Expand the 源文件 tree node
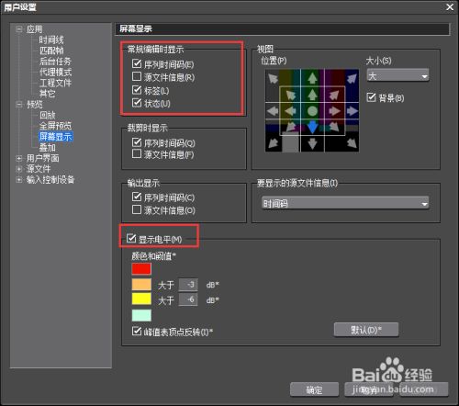This screenshot has width=459, height=406. click(x=19, y=169)
